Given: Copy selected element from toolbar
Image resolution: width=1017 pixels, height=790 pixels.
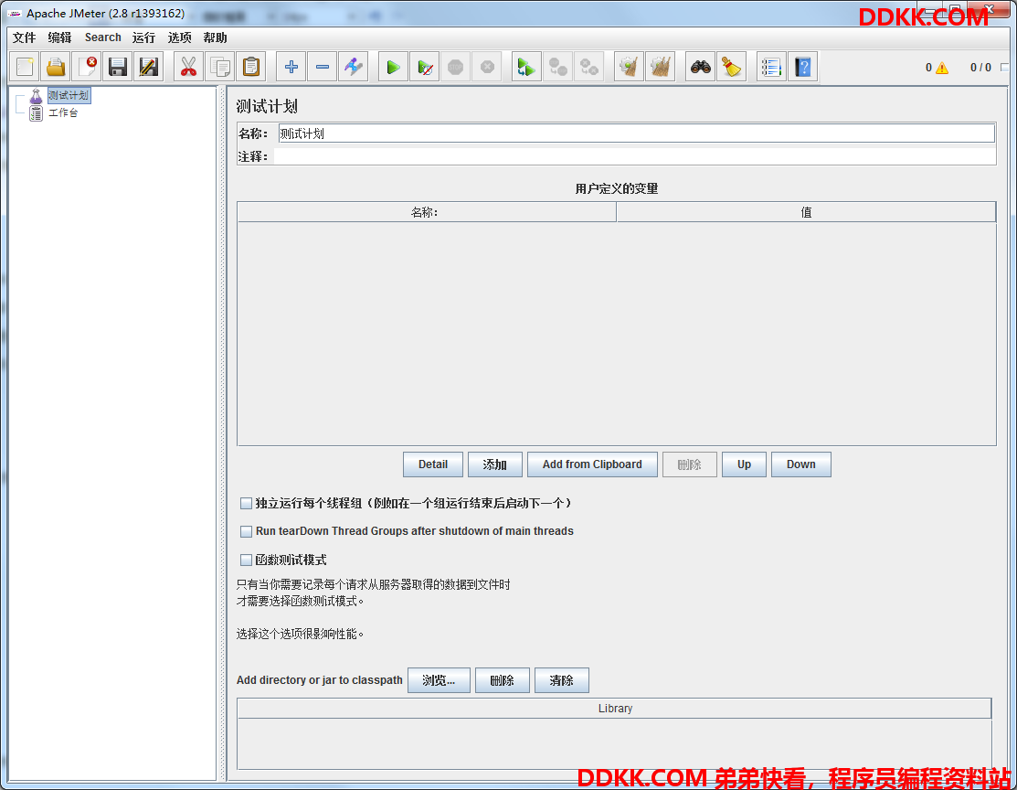Looking at the screenshot, I should tap(220, 67).
